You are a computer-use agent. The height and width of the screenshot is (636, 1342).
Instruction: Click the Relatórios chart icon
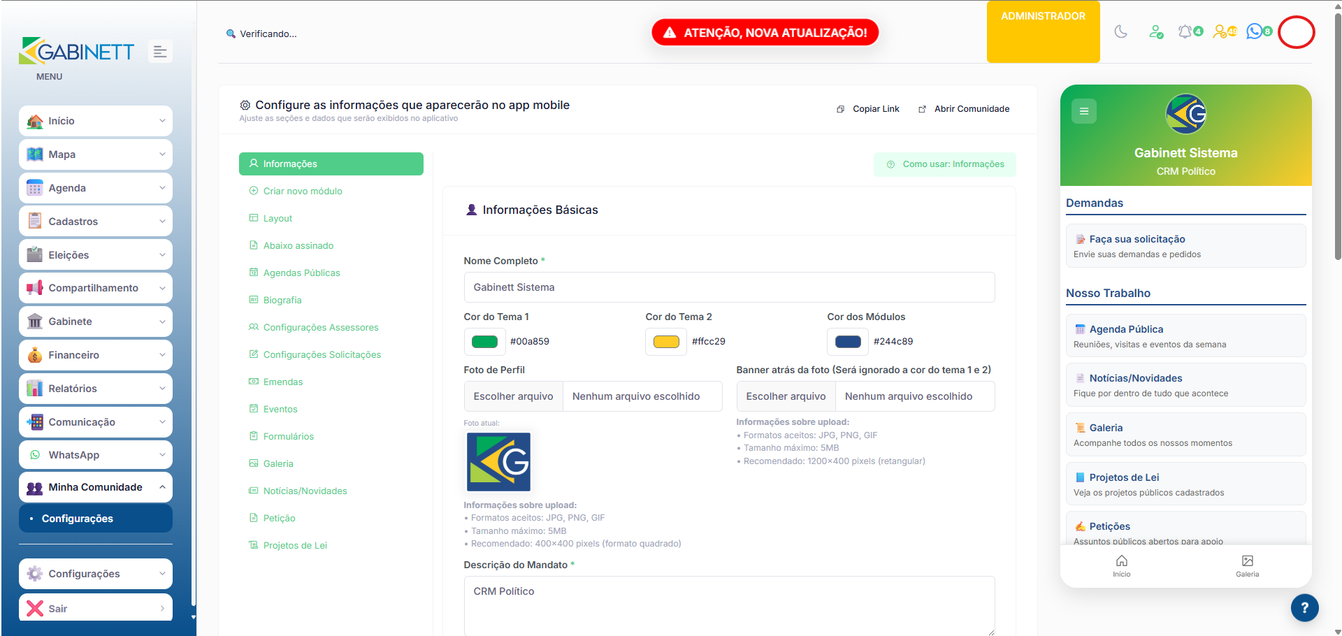click(x=35, y=389)
